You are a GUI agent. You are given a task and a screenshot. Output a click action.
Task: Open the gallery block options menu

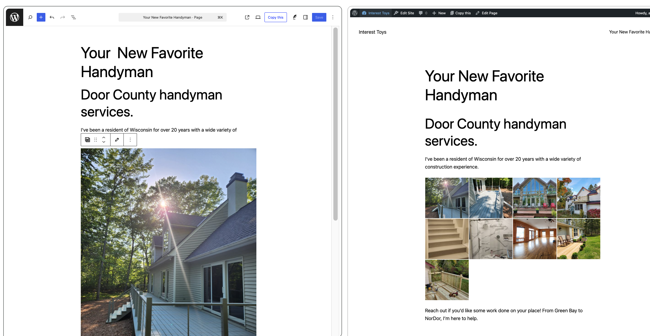[x=130, y=139]
